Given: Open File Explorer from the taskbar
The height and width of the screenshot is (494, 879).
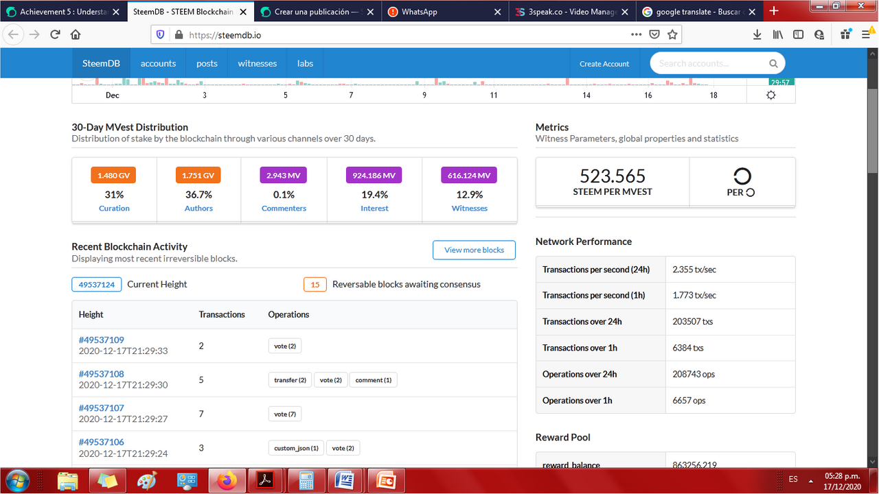Looking at the screenshot, I should (x=67, y=480).
